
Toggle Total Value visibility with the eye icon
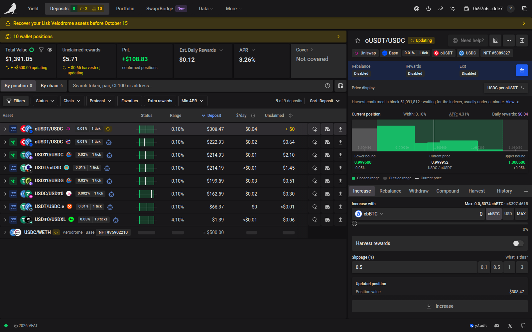point(50,50)
